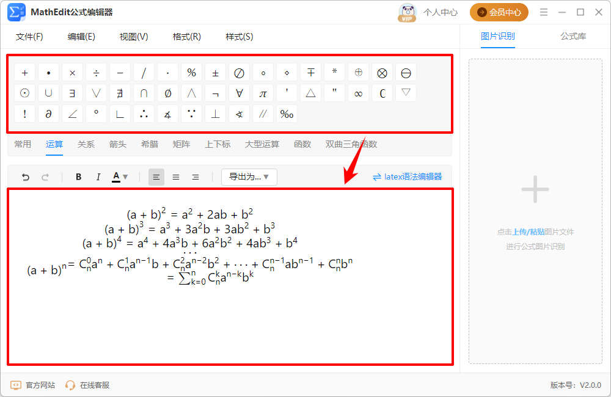Select the 图片识别 panel tab

[497, 36]
